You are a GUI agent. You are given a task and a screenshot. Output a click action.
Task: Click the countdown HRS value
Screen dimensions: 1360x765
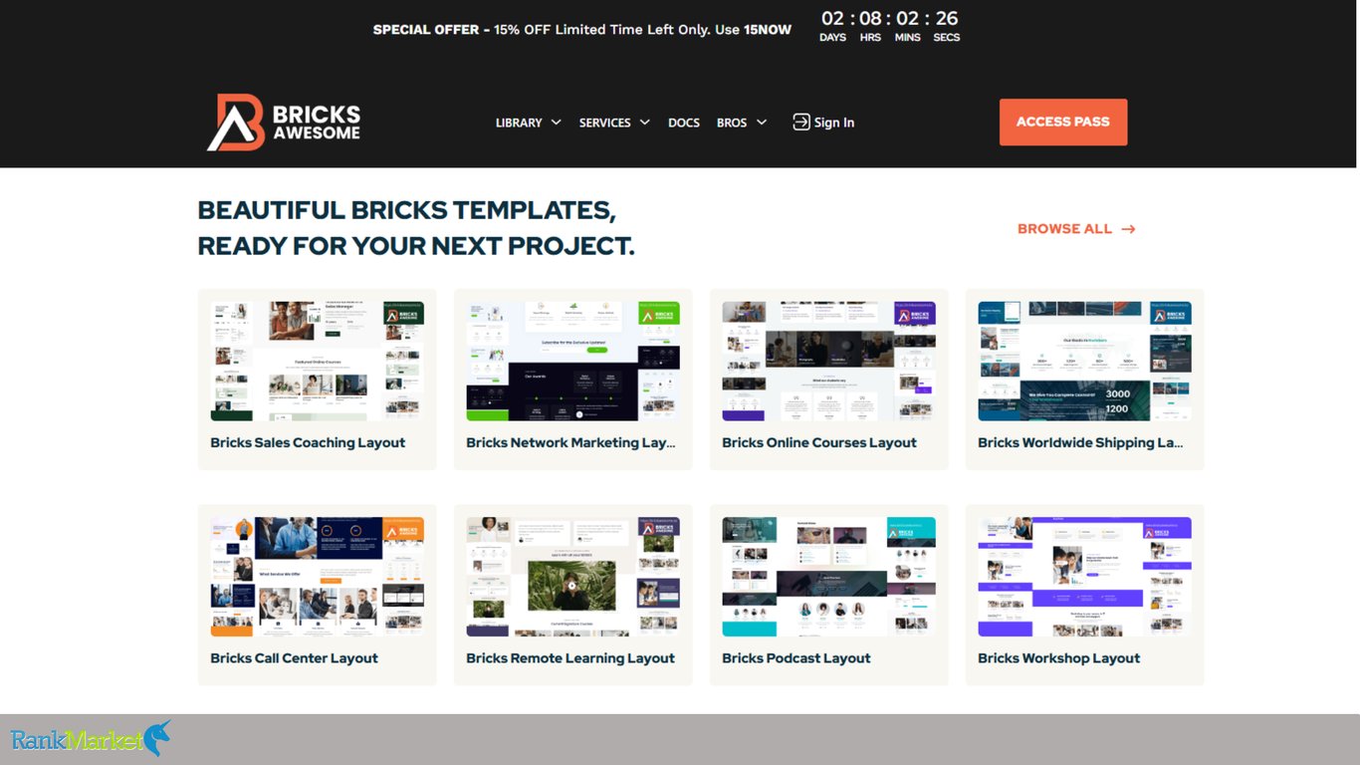coord(870,18)
